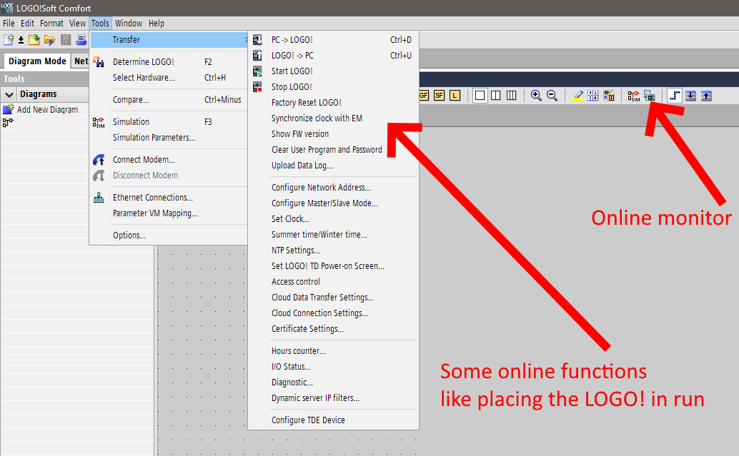
Task: Open the dropdown arrow beside the new file icon
Action: [21, 40]
